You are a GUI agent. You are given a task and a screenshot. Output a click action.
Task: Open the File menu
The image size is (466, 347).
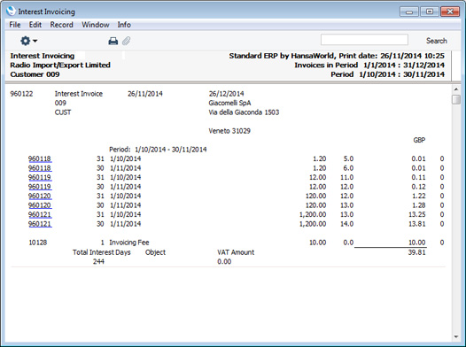(x=15, y=25)
